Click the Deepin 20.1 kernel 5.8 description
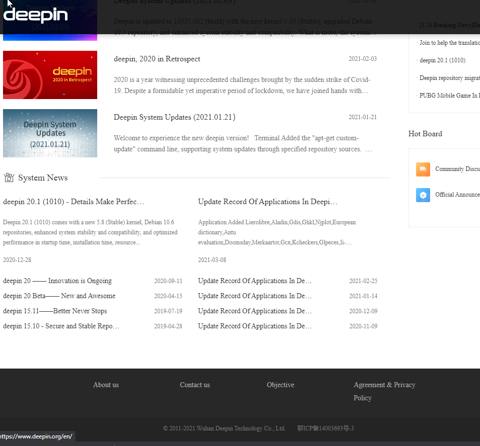Viewport: 480px width, 446px height. pos(90,232)
